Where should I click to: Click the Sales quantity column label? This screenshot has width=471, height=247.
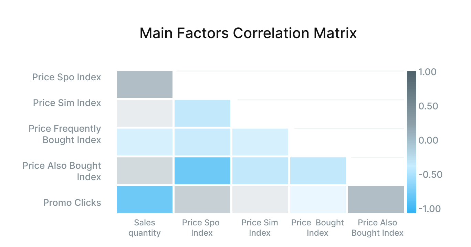pos(145,228)
